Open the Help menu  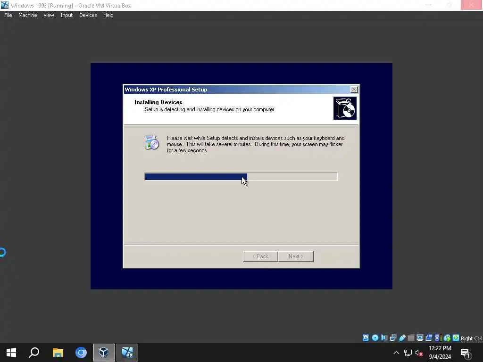(108, 15)
